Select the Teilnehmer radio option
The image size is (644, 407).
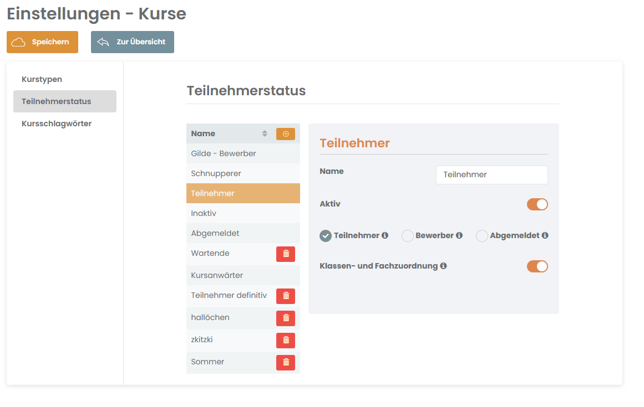(326, 236)
